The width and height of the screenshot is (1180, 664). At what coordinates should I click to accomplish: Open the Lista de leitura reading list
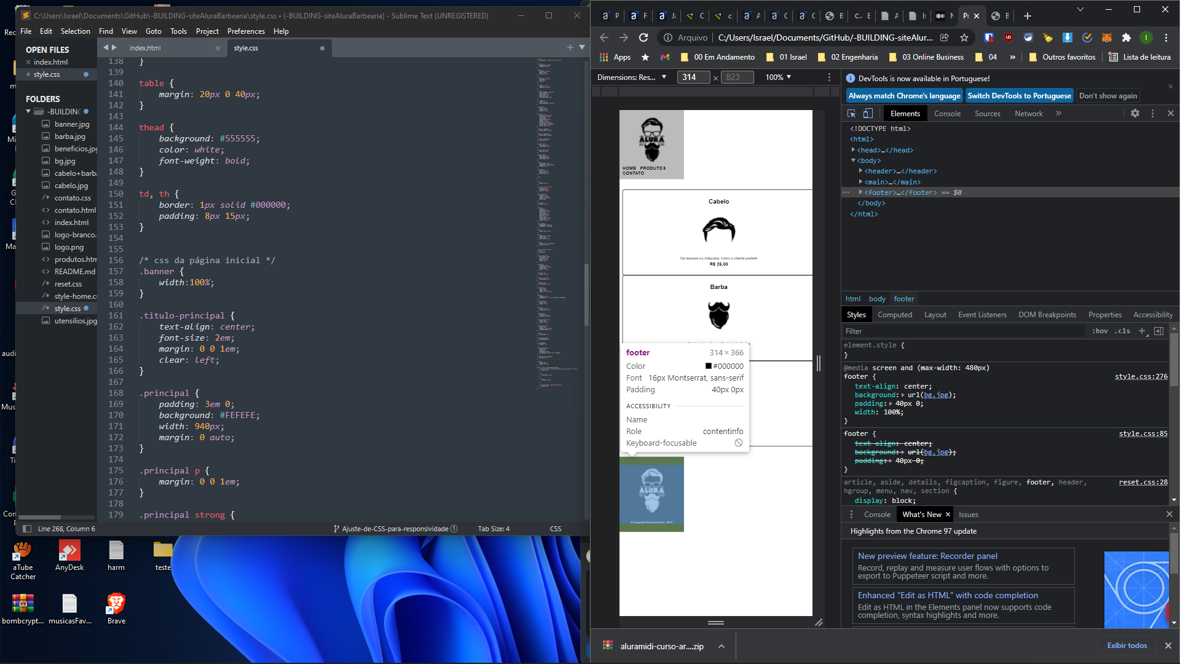pos(1140,57)
